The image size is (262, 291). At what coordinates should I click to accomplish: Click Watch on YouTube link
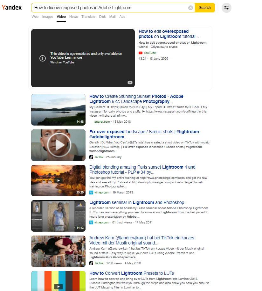click(62, 62)
